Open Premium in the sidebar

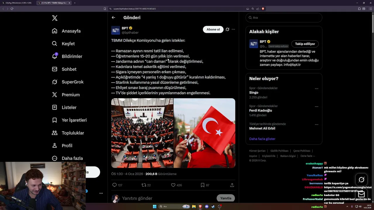66,95
